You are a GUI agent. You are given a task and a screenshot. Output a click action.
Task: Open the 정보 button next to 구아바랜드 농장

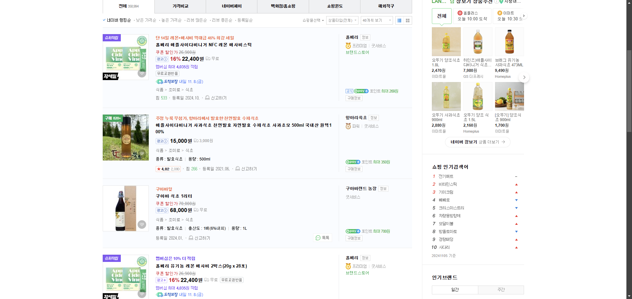point(383,189)
